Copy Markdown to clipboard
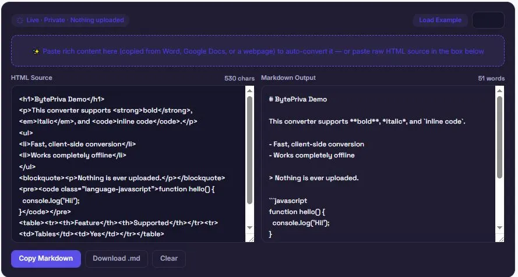Viewport: 518px width, 277px height. tap(46, 258)
